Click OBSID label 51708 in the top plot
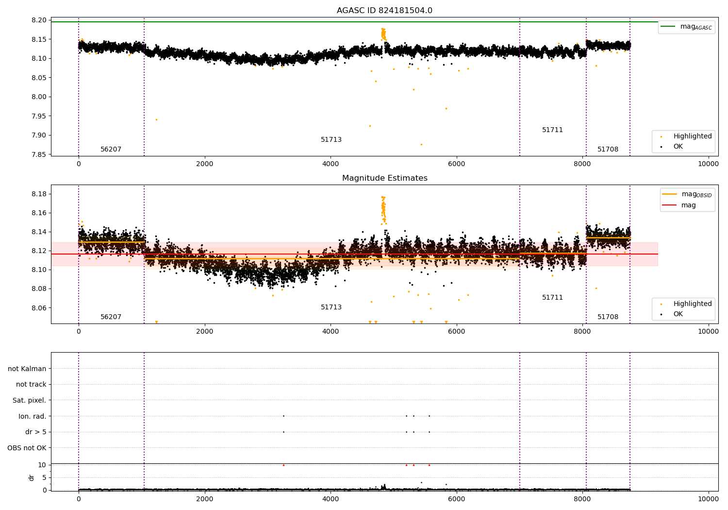The image size is (728, 510). click(x=608, y=150)
